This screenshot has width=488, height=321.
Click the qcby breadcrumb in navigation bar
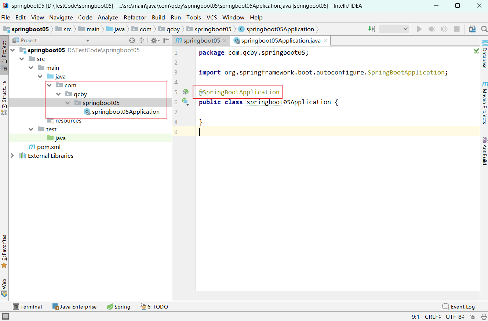click(170, 29)
